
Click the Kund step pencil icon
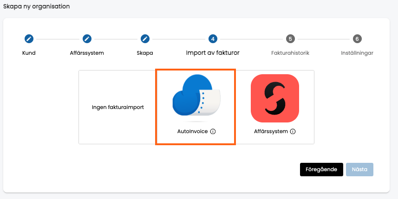pyautogui.click(x=29, y=39)
